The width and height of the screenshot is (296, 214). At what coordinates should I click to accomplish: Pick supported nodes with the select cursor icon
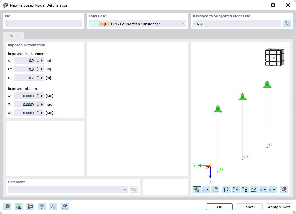click(287, 24)
